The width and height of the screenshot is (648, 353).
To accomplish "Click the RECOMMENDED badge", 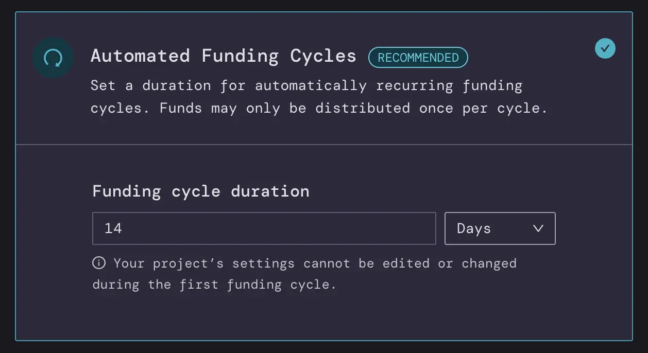I will point(418,58).
